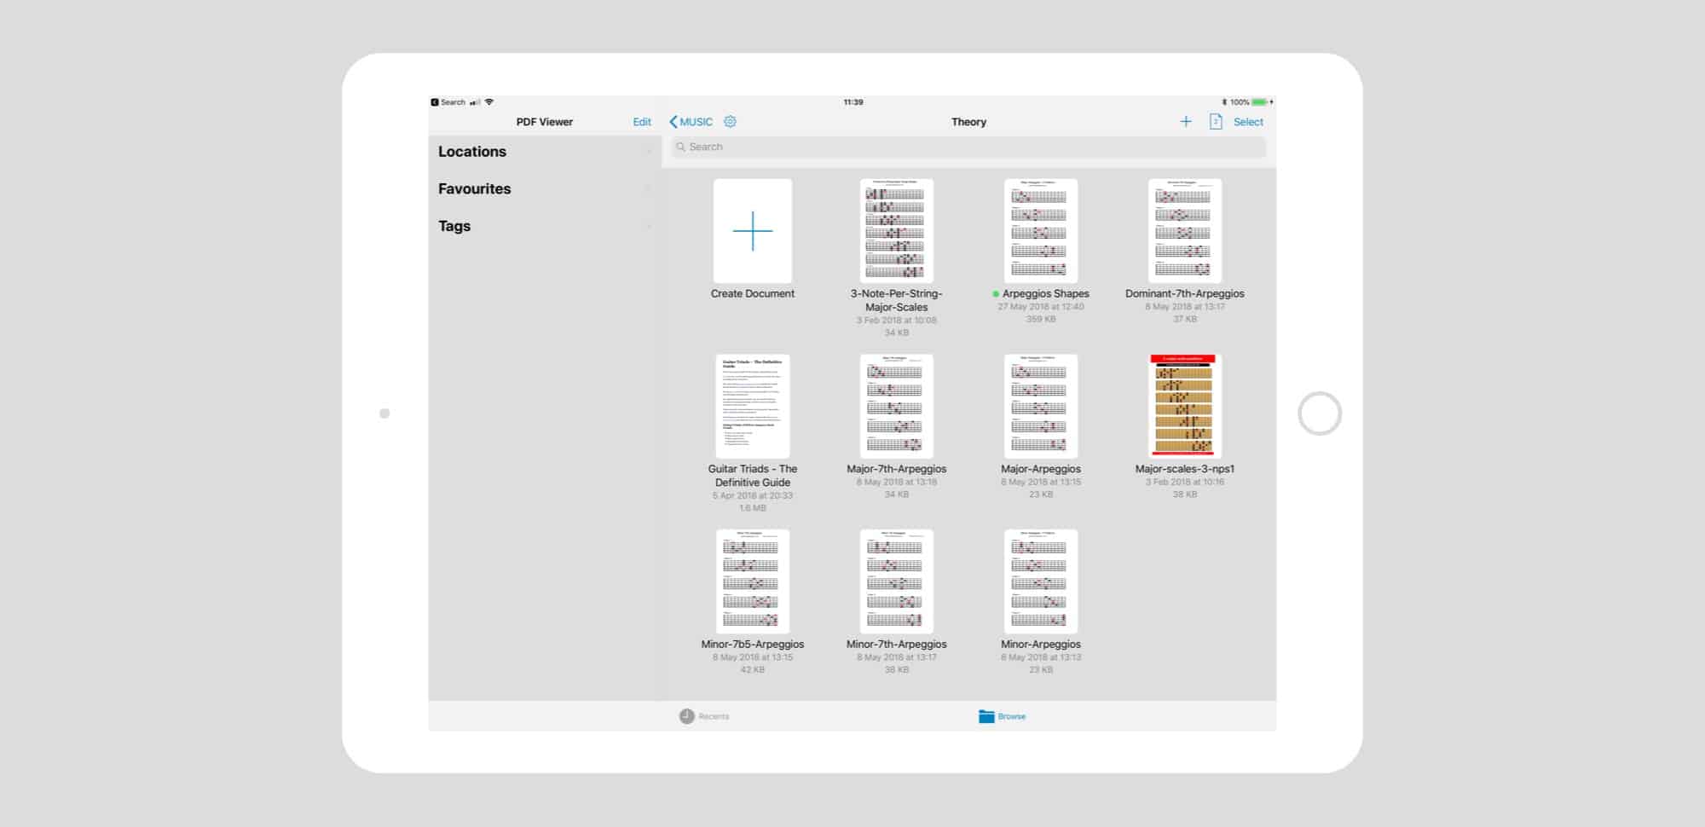This screenshot has height=827, width=1705.
Task: Tap the MUSIC back button
Action: [691, 122]
